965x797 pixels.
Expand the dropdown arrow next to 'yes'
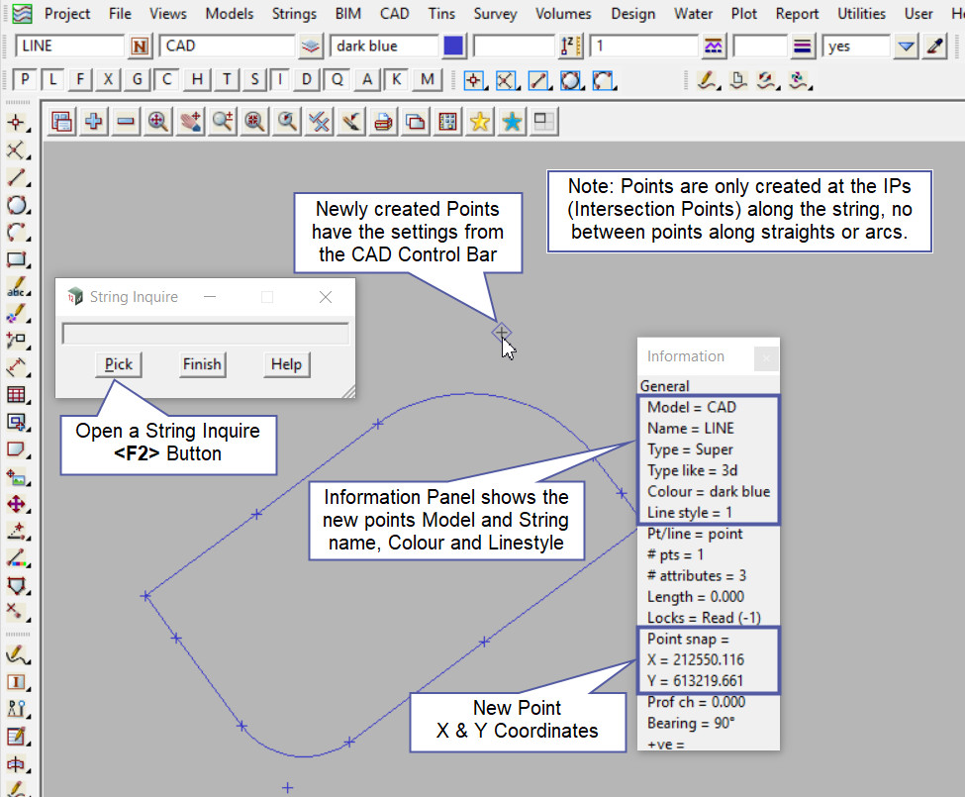(906, 47)
